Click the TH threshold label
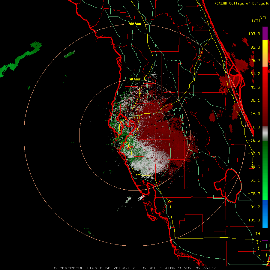This screenshot has width=270, height=270. 258,234
